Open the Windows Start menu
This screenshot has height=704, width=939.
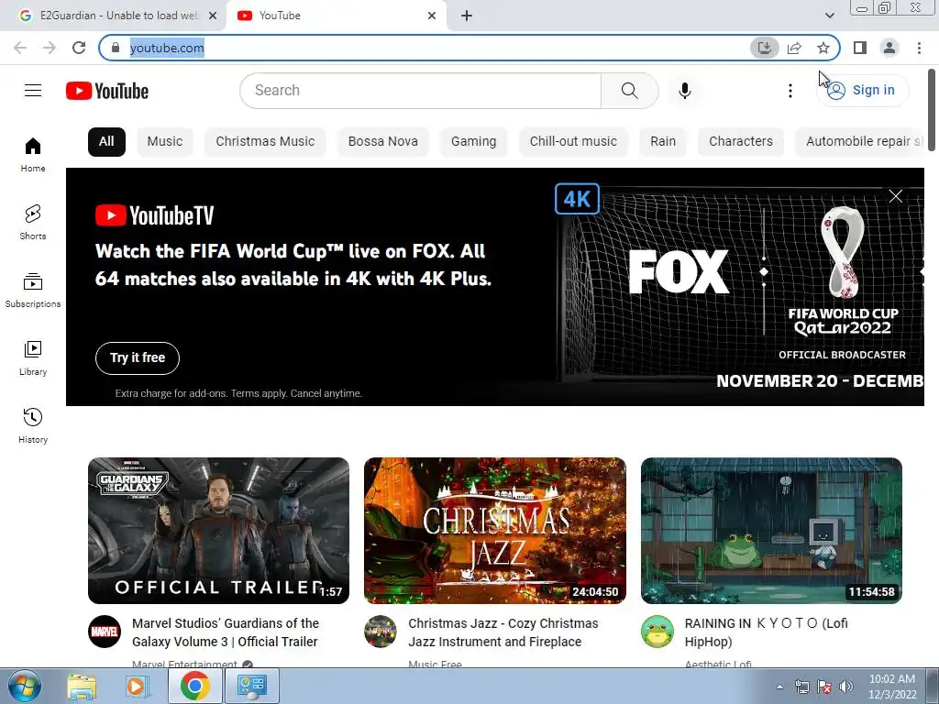25,686
